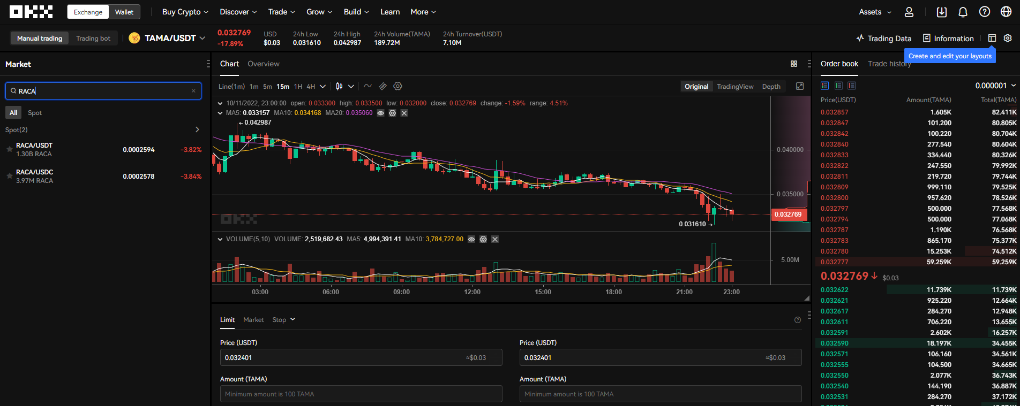The height and width of the screenshot is (406, 1020).
Task: Open Trading Data
Action: (883, 38)
